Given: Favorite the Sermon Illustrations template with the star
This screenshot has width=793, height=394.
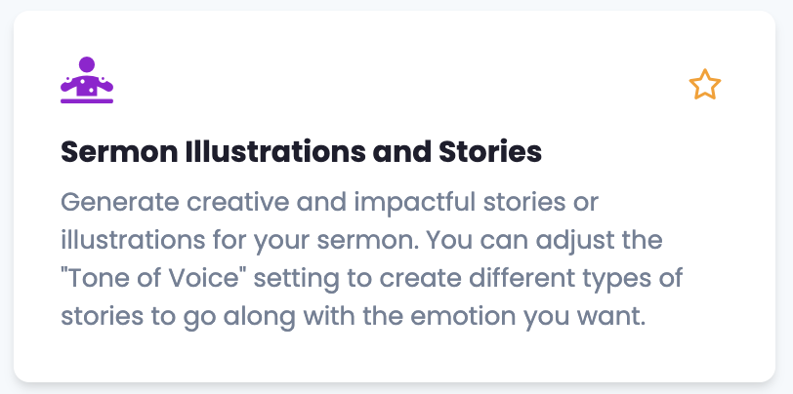Looking at the screenshot, I should pyautogui.click(x=704, y=85).
